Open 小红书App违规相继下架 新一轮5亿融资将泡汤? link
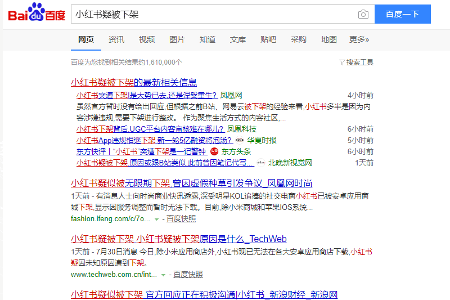 [x=154, y=140]
